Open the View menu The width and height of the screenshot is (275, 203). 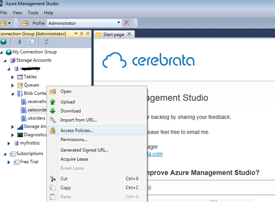(17, 12)
